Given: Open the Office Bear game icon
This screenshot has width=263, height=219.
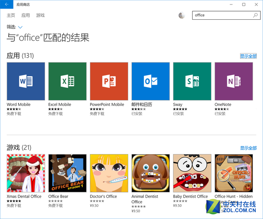Looking at the screenshot, I should (67, 173).
